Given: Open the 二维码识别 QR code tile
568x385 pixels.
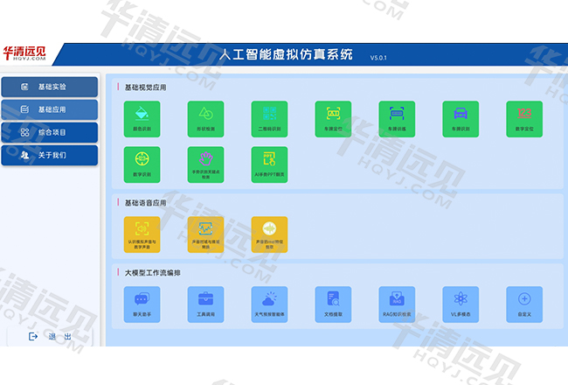Looking at the screenshot, I should [270, 118].
